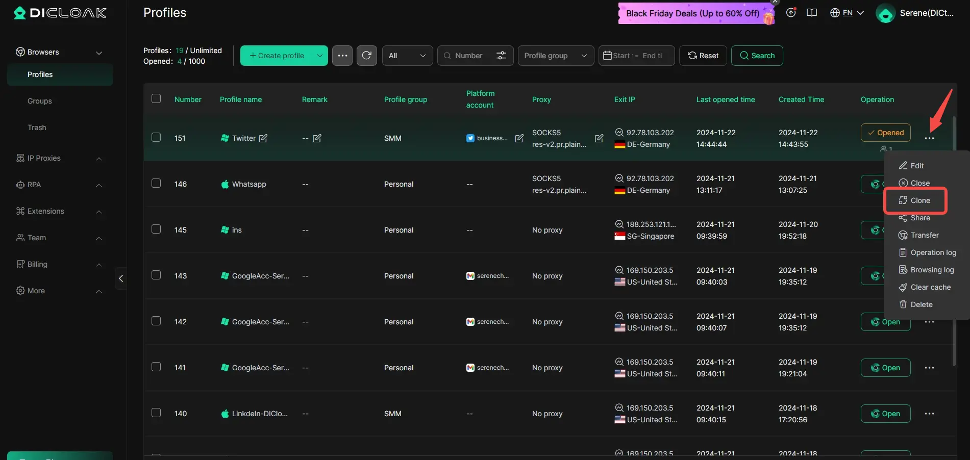Collapse the Browsers sidebar section

click(x=99, y=53)
